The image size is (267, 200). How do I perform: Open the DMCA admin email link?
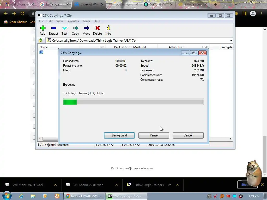136,168
